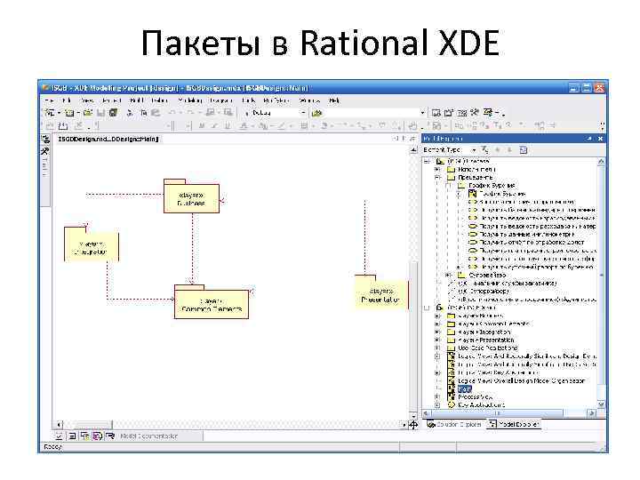Open Server Explorer icon on left sidebar

(45, 140)
